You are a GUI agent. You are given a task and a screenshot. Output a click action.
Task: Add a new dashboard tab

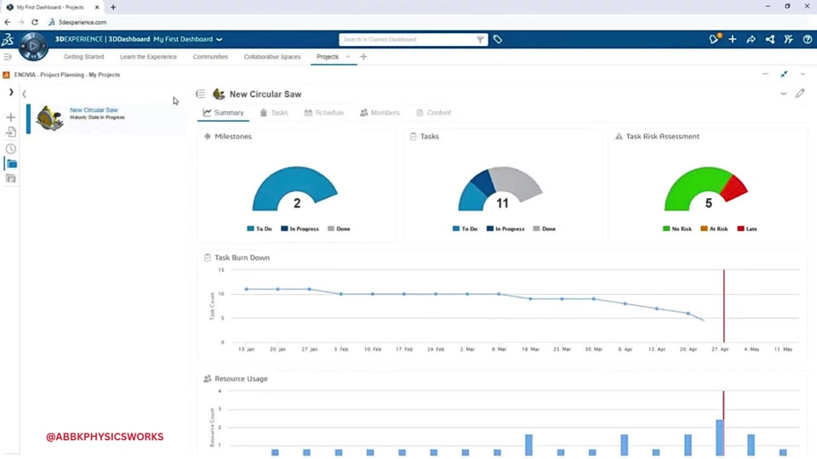[x=363, y=57]
